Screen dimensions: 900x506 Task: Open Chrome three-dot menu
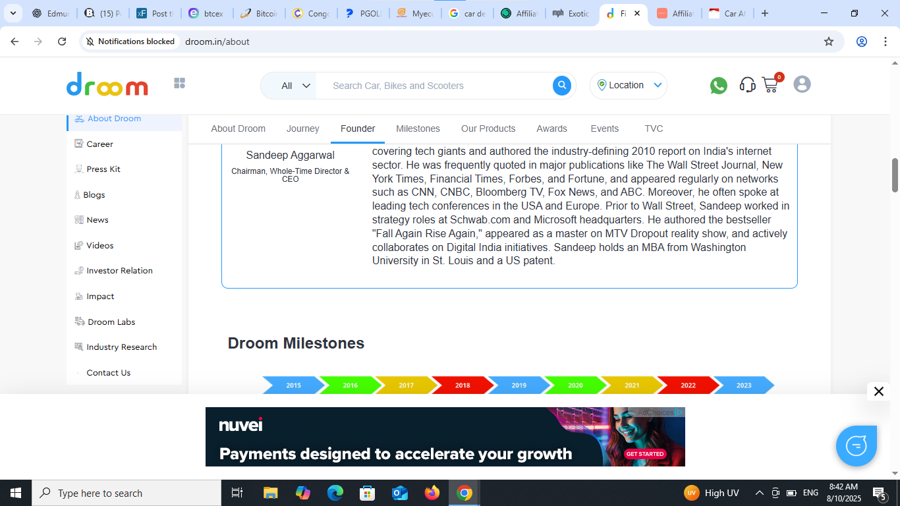coord(885,42)
